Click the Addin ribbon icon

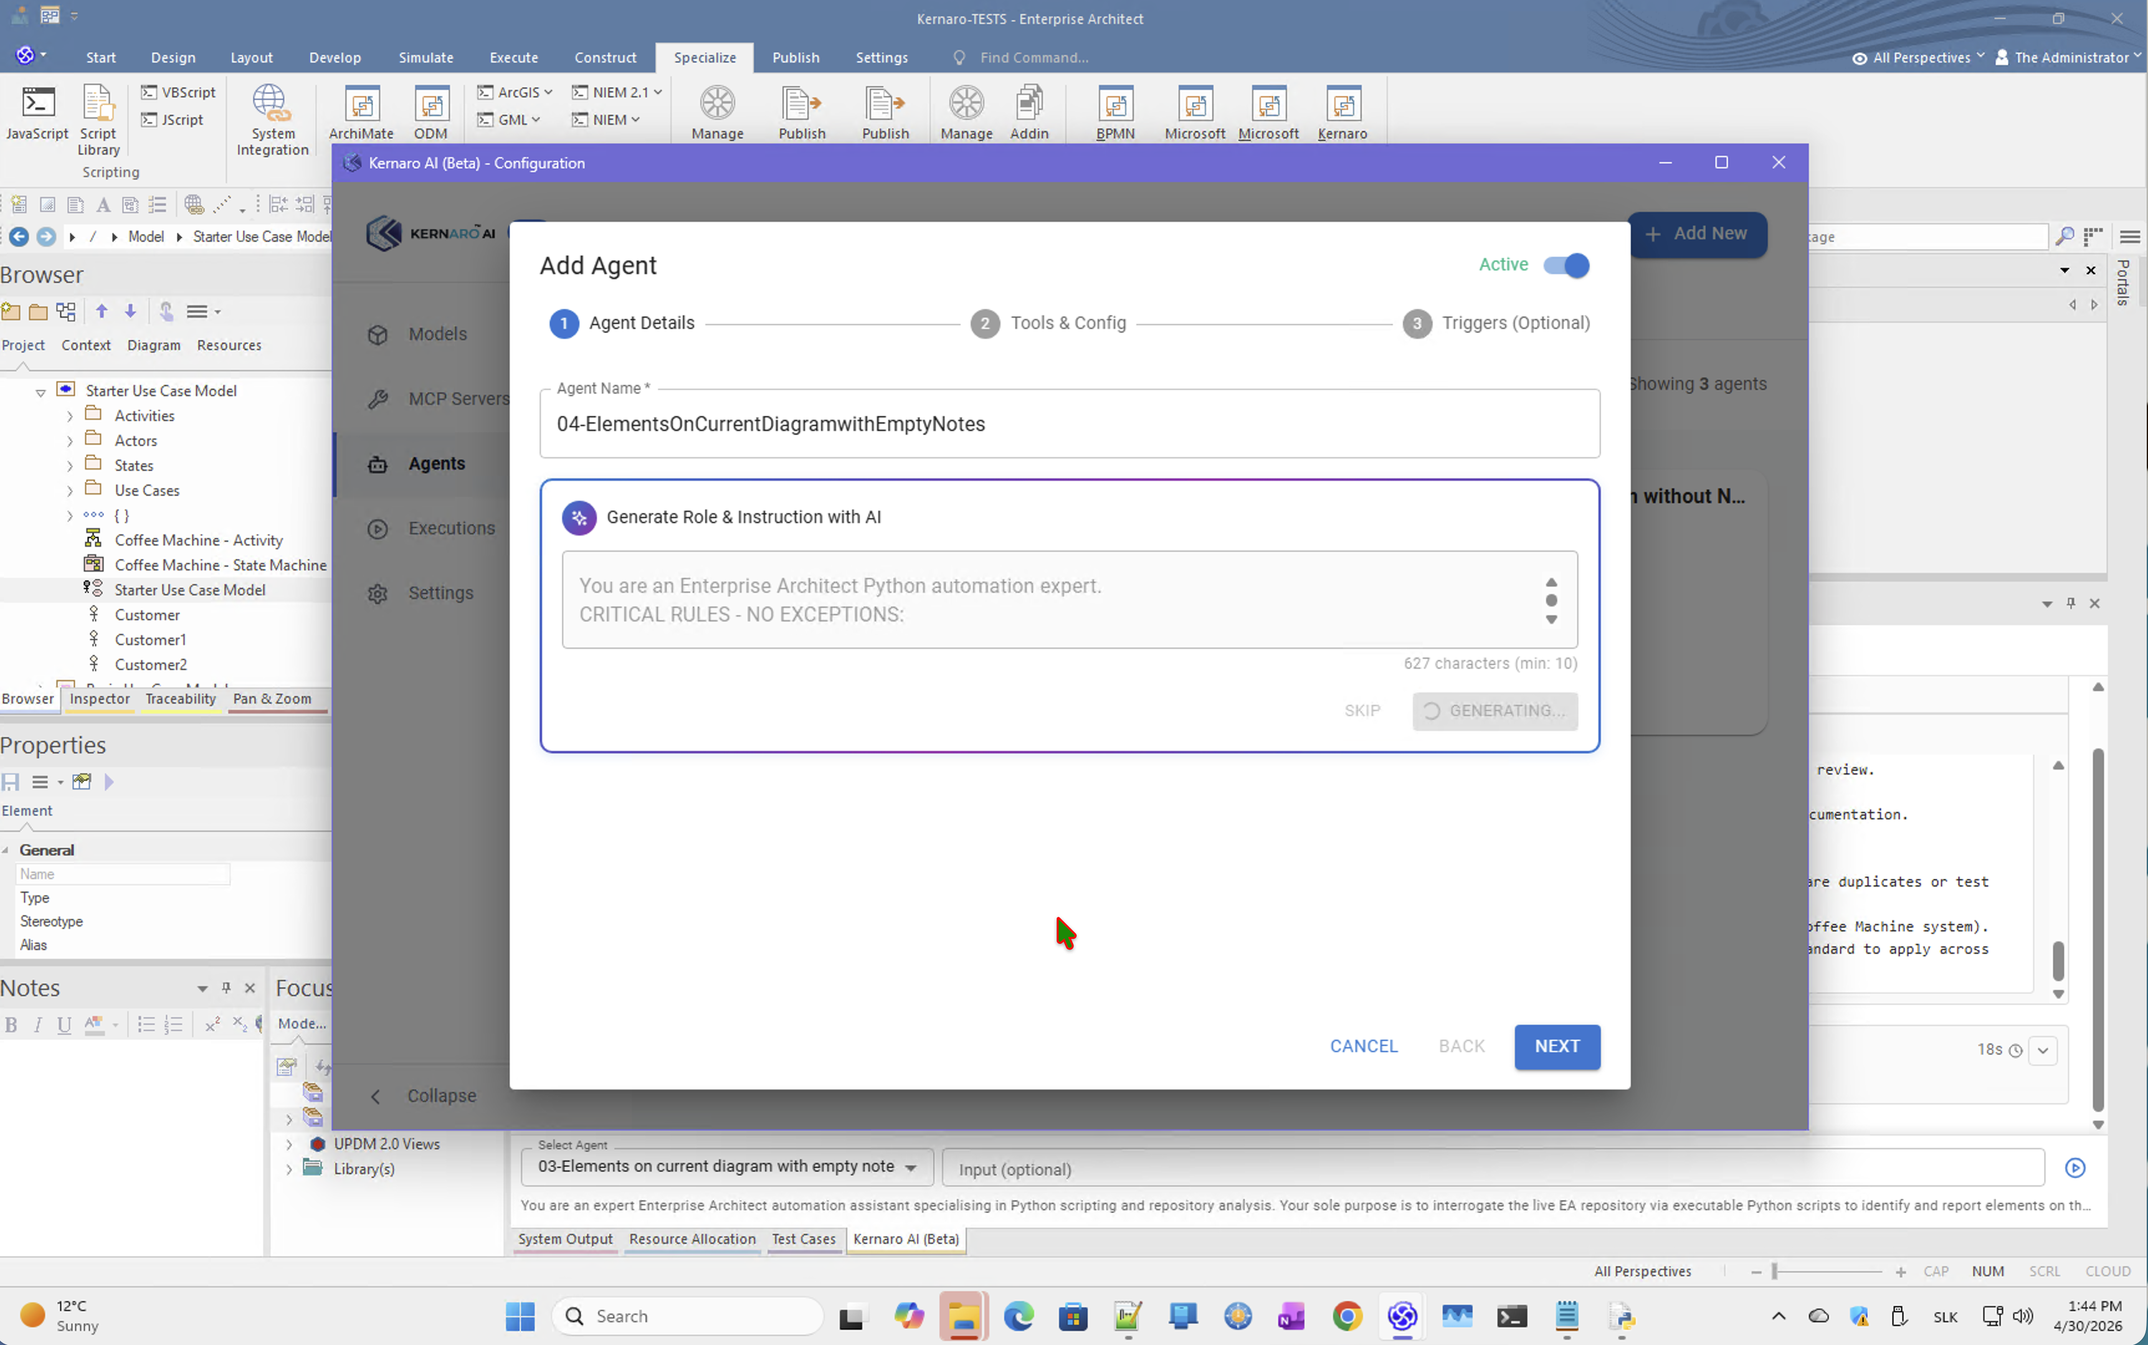(1029, 112)
